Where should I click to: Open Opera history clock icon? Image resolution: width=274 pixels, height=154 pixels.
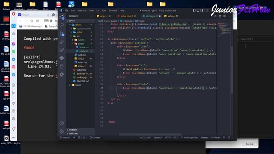point(13,111)
